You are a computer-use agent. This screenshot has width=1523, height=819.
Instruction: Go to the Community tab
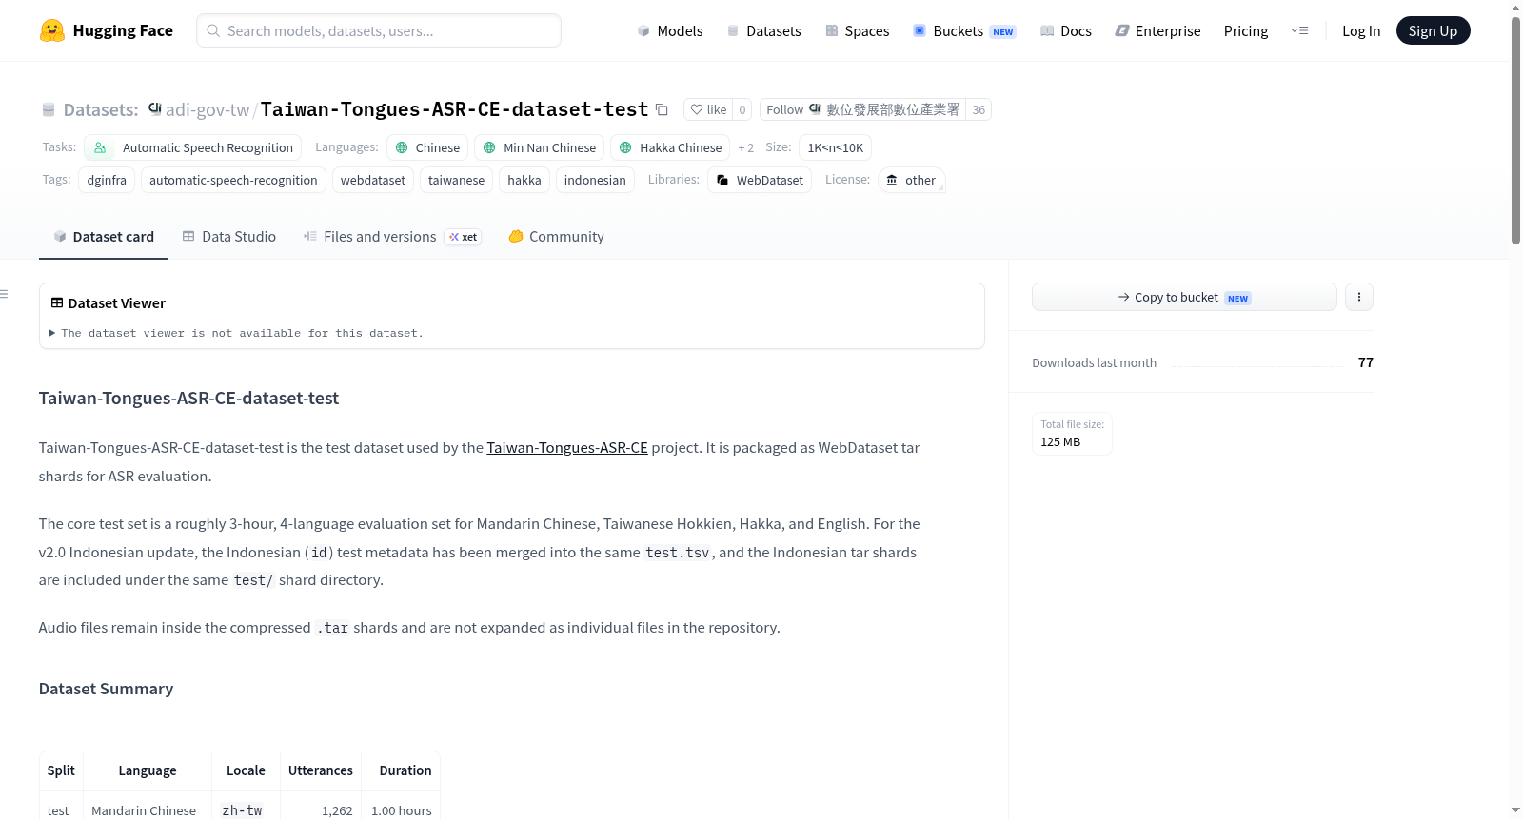coord(556,237)
